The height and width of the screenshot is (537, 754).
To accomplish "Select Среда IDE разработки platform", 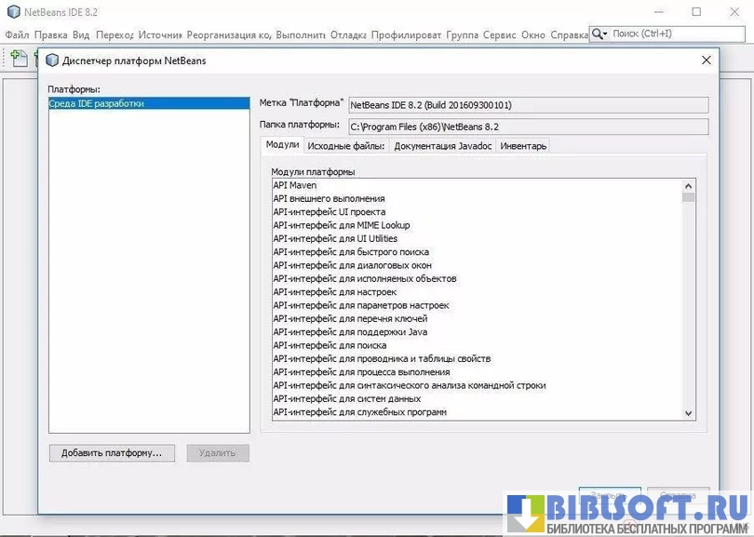I will 97,104.
